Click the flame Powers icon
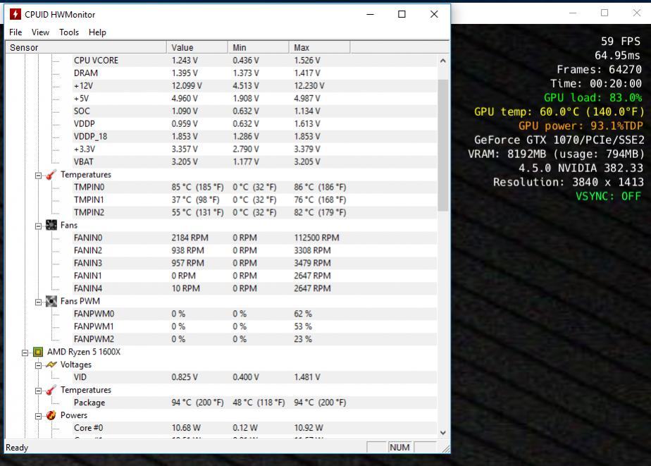This screenshot has height=466, width=651. pyautogui.click(x=51, y=415)
